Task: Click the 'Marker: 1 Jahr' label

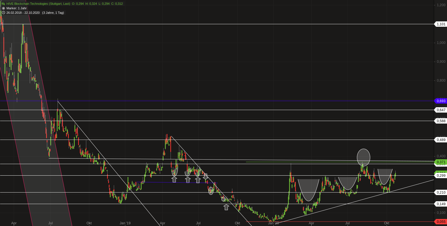Action: (17, 8)
